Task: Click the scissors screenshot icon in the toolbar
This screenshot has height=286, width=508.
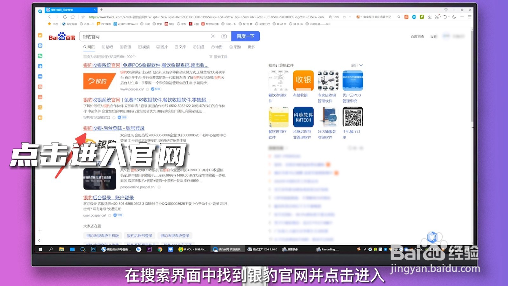Action: (437, 17)
